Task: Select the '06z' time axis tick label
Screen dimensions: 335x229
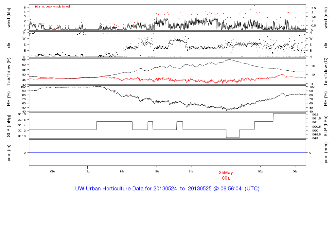Action: tap(295, 171)
